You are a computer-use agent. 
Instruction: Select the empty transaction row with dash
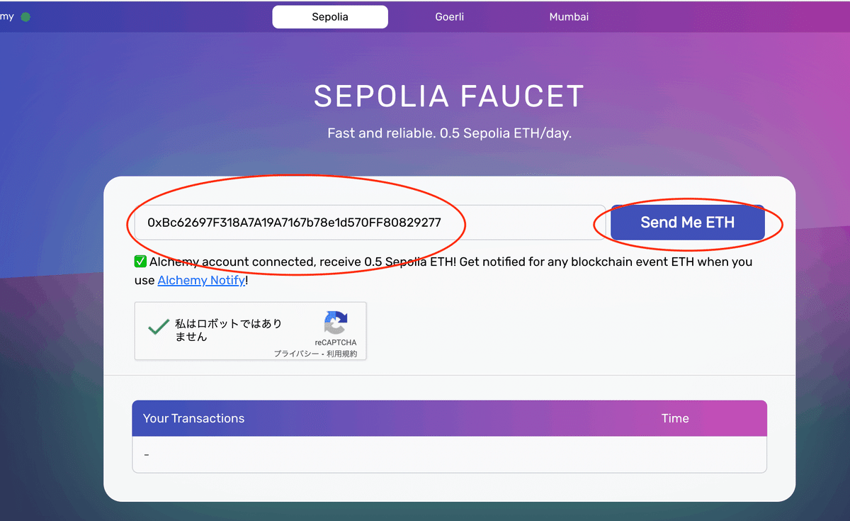click(x=449, y=454)
